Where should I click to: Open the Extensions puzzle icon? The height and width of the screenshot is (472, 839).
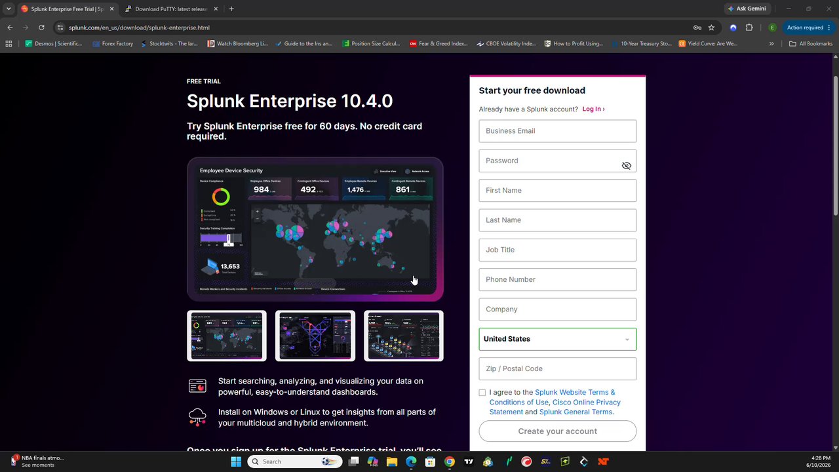coord(749,28)
